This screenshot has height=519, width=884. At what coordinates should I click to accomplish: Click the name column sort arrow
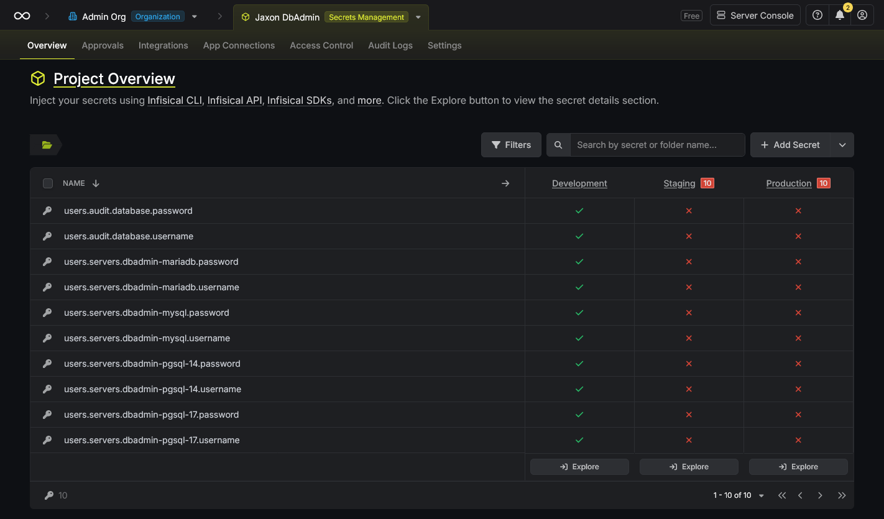click(x=96, y=183)
